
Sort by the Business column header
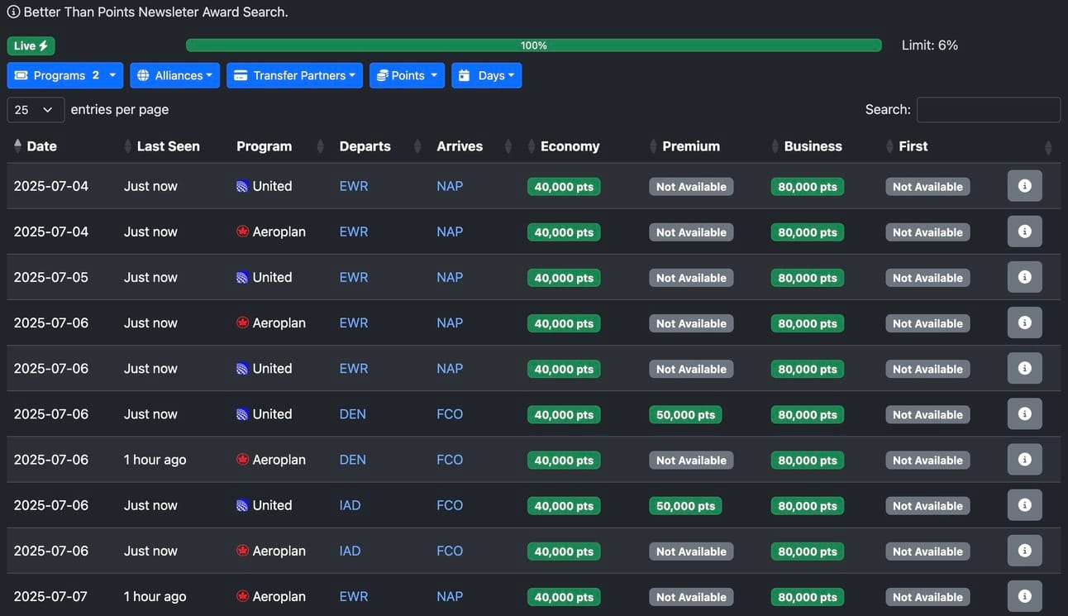(813, 146)
